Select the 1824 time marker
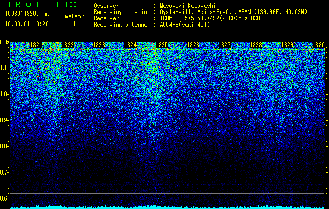 coord(131,45)
